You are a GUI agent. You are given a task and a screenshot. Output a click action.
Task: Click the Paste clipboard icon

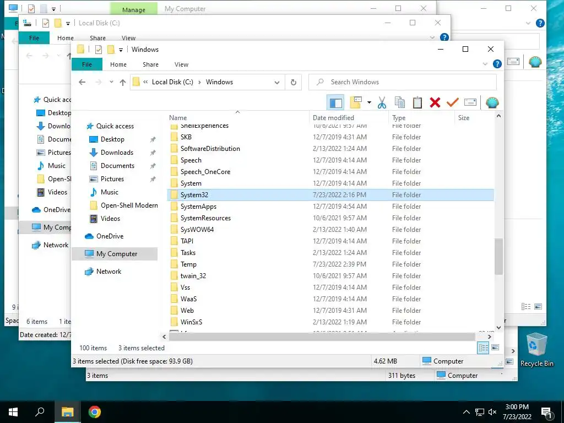[x=417, y=103]
